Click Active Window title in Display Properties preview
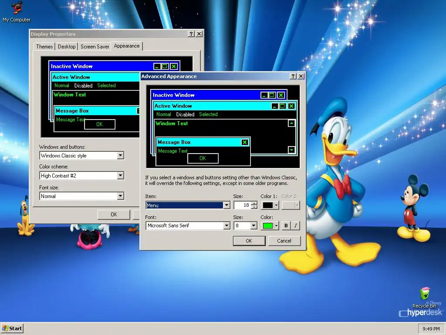The width and height of the screenshot is (446, 335). [71, 77]
